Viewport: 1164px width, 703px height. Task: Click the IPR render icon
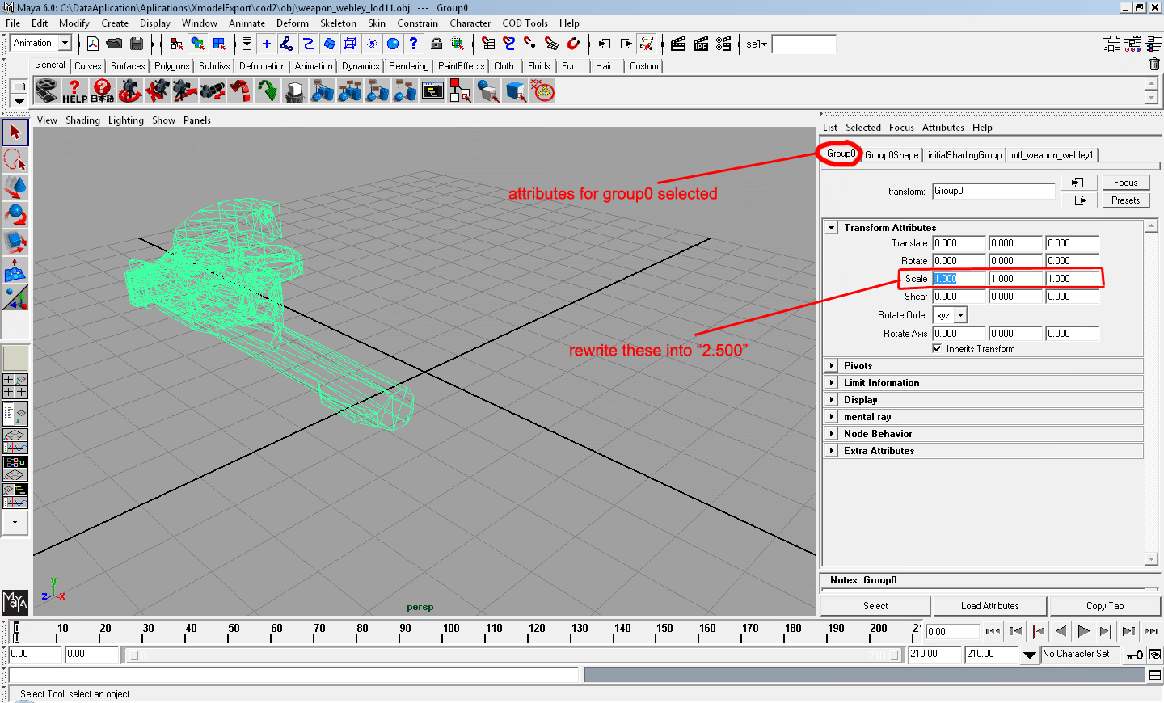[701, 44]
